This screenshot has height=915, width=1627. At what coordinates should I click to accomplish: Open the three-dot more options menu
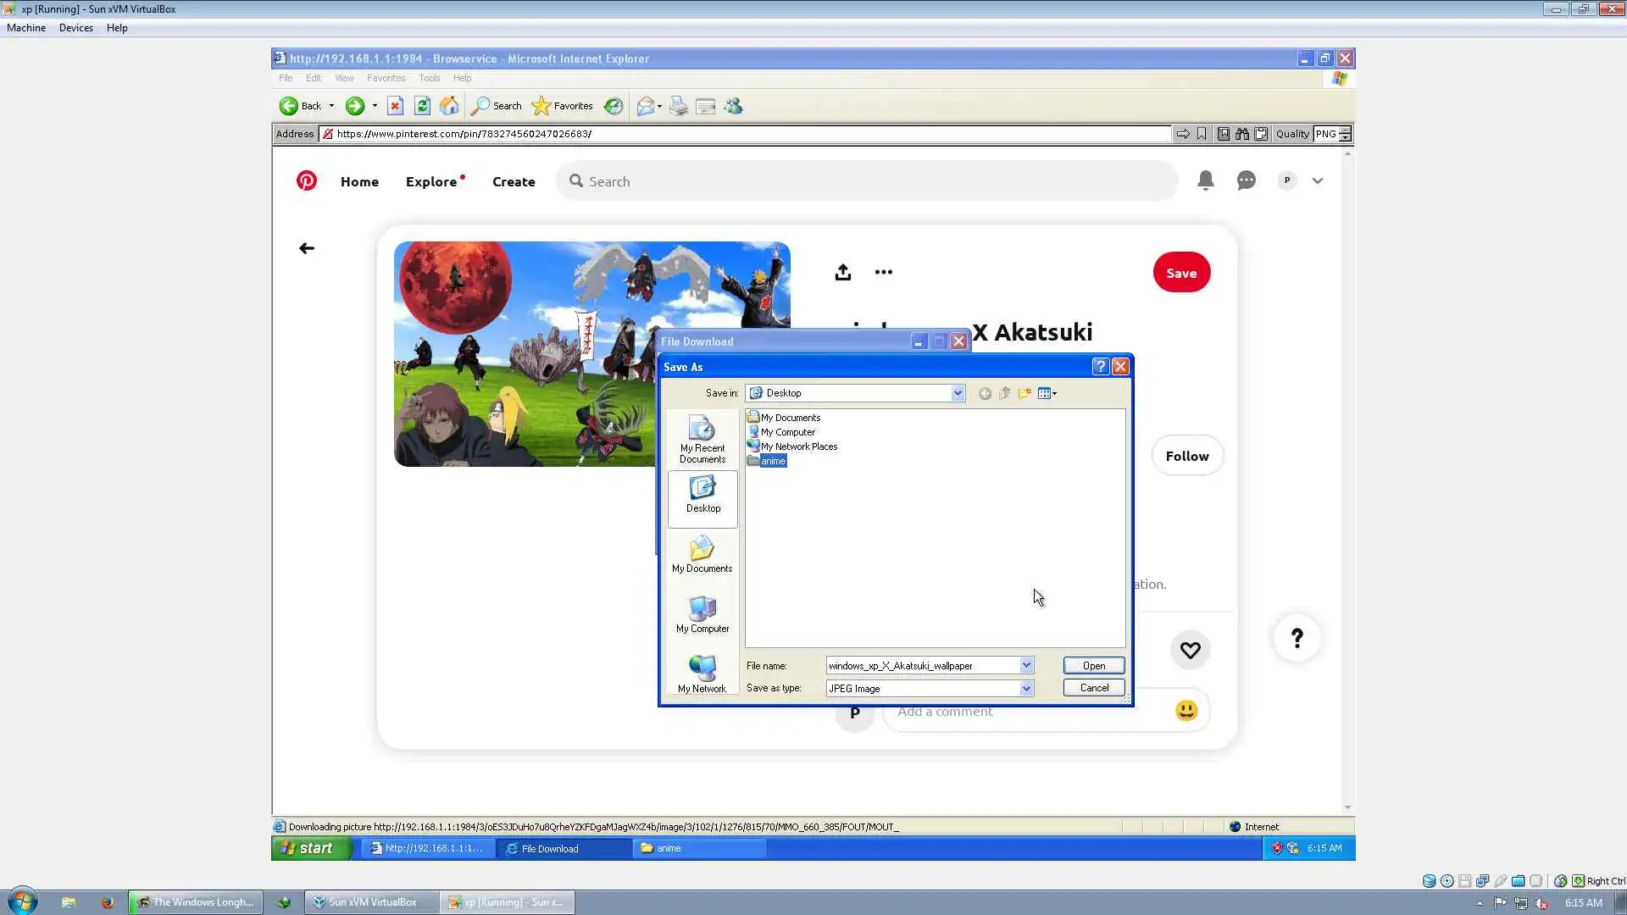tap(883, 272)
